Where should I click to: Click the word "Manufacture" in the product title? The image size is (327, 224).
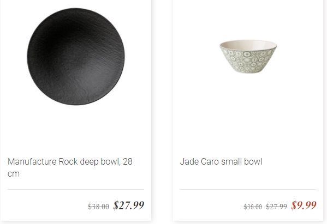tap(32, 161)
